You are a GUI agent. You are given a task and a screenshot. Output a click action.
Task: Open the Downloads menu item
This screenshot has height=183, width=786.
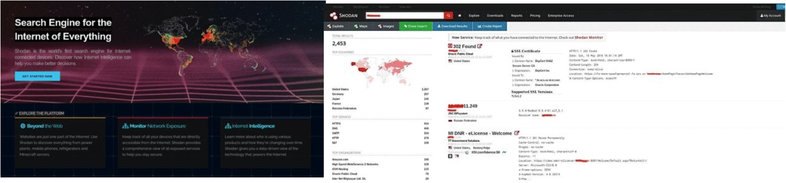coord(495,15)
